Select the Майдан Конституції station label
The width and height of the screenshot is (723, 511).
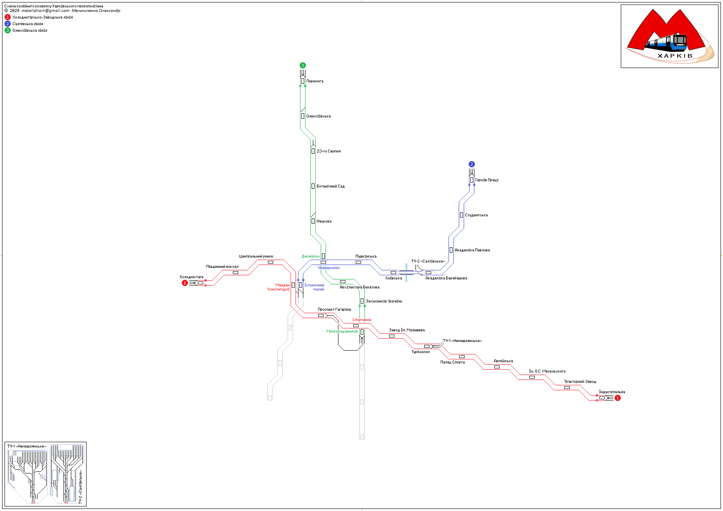(279, 287)
